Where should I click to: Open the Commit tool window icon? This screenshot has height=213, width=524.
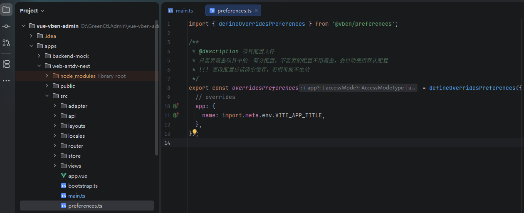point(6,26)
